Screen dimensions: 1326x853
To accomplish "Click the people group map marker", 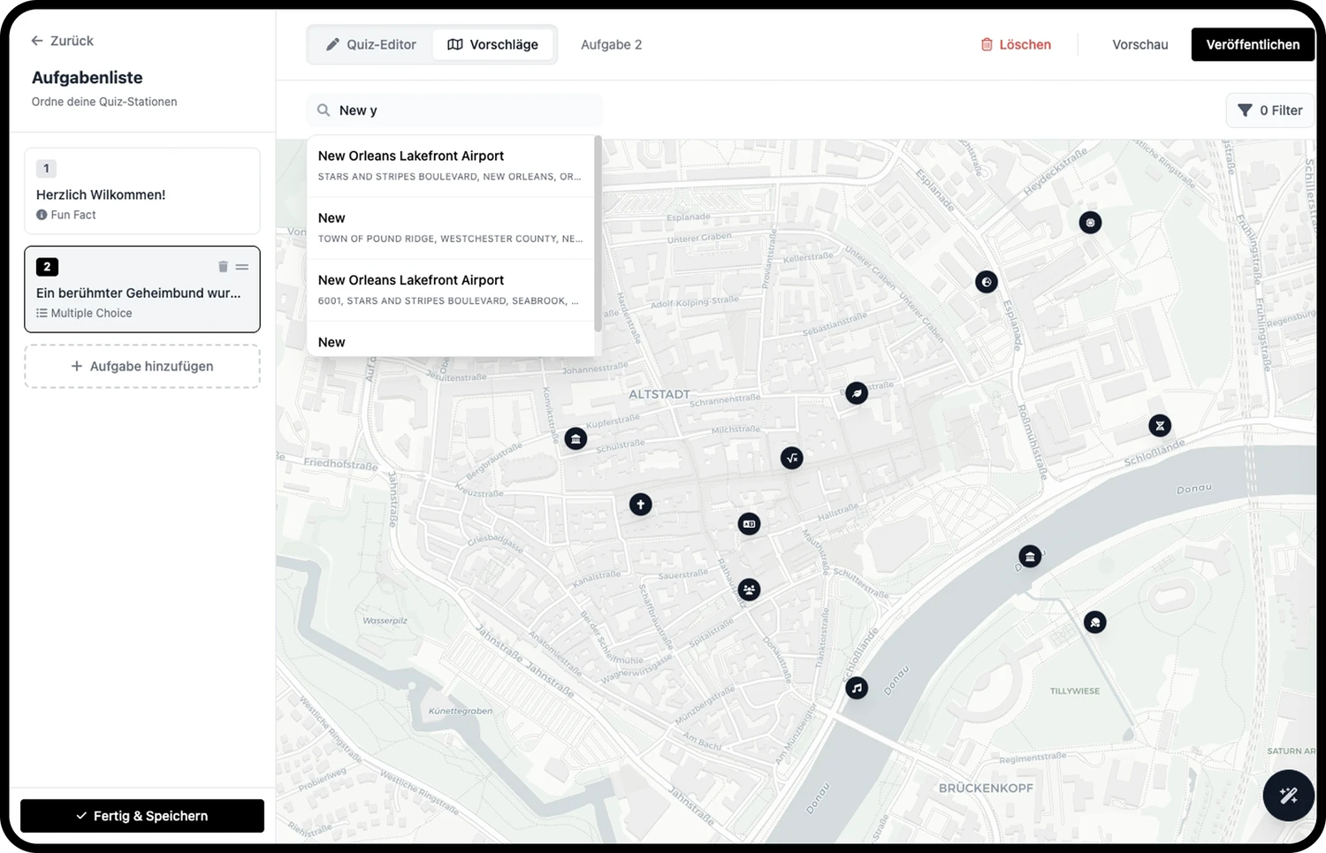I will click(x=750, y=590).
